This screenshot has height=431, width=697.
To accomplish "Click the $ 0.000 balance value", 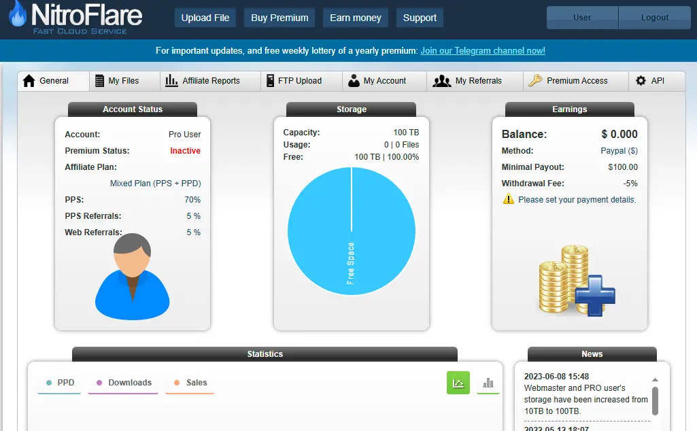I will coord(619,134).
